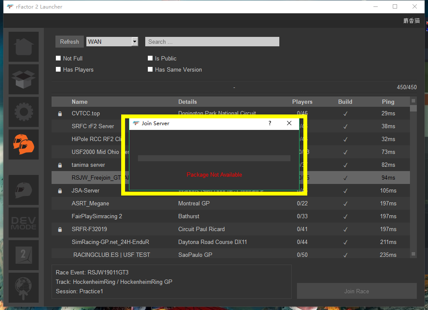Select the RACINGCLUB.ES | USF TEST server
Screen dimensions: 428x310
click(x=112, y=255)
